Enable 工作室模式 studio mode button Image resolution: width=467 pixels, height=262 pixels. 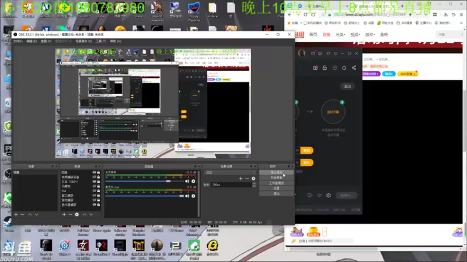point(276,183)
